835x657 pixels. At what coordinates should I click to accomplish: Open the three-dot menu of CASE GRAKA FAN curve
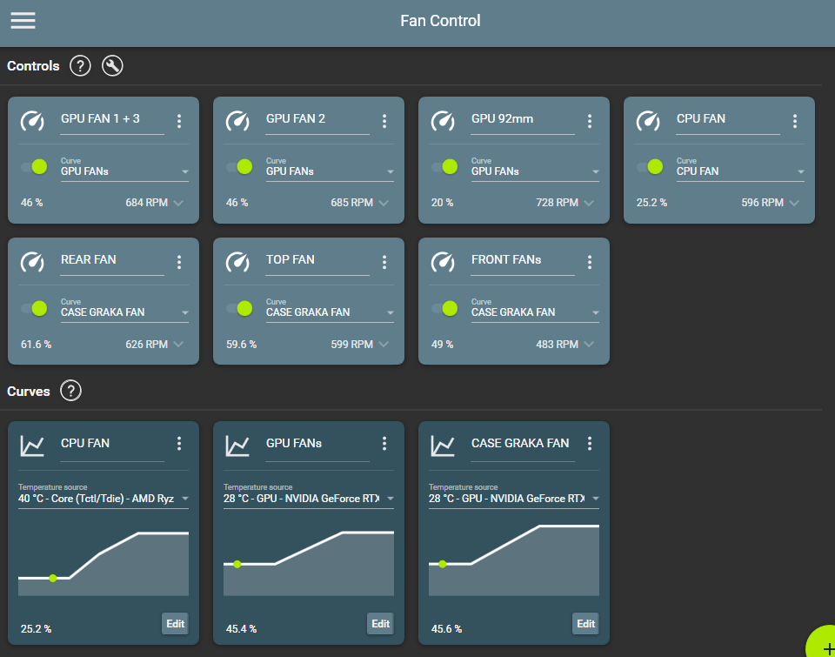click(590, 443)
